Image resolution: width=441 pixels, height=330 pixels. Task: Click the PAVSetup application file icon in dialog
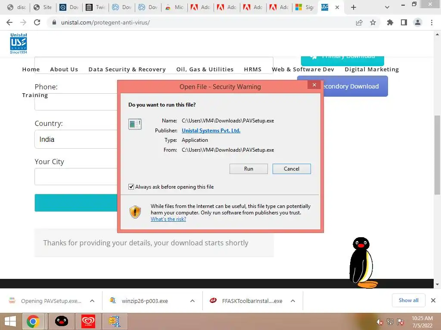(135, 124)
